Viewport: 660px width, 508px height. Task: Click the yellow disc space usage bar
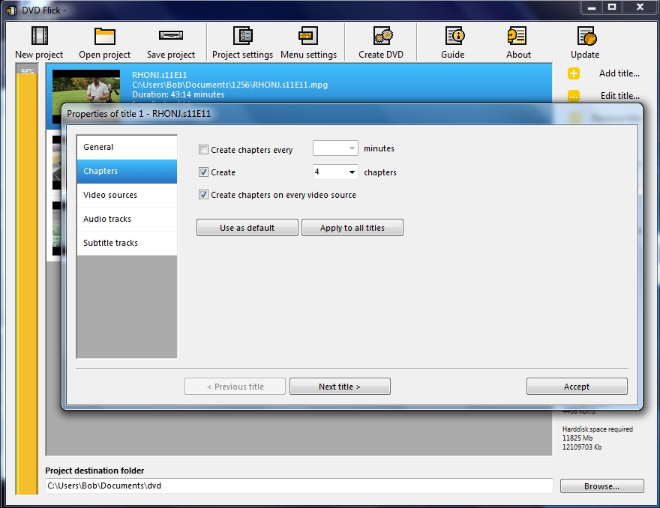pos(27,279)
